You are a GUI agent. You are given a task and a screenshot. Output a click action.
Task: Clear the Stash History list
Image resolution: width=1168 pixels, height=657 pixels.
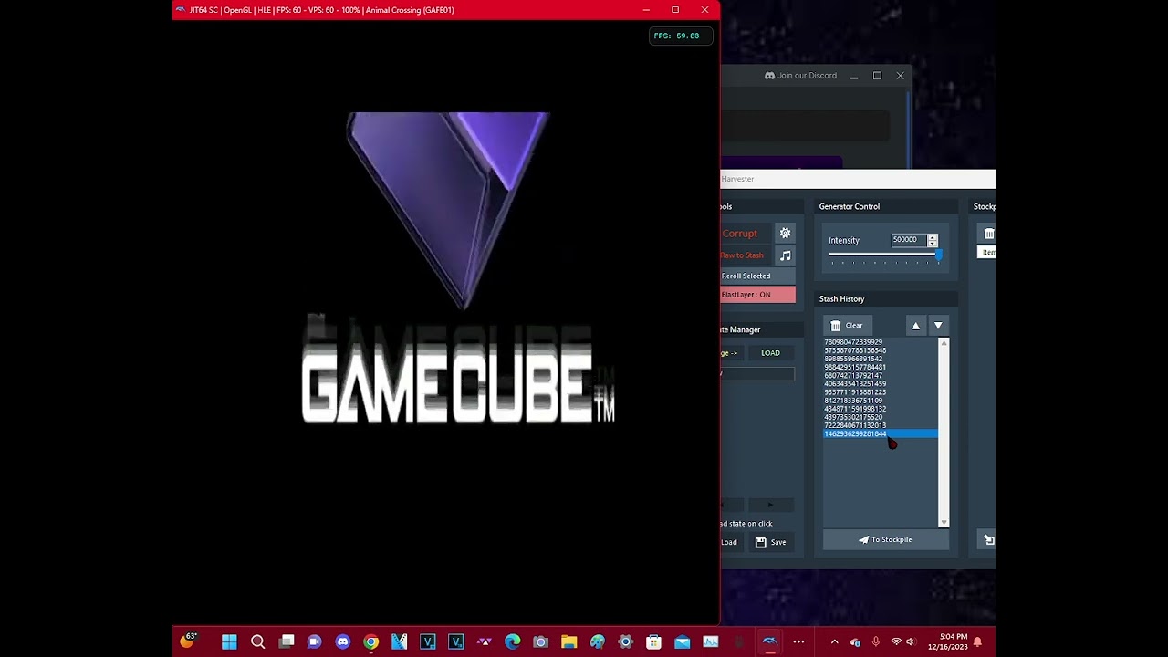pos(847,326)
